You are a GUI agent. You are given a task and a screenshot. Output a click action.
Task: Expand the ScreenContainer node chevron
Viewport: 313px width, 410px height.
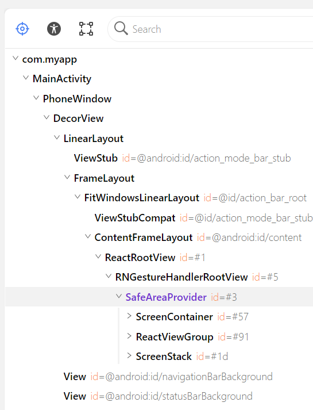point(129,316)
